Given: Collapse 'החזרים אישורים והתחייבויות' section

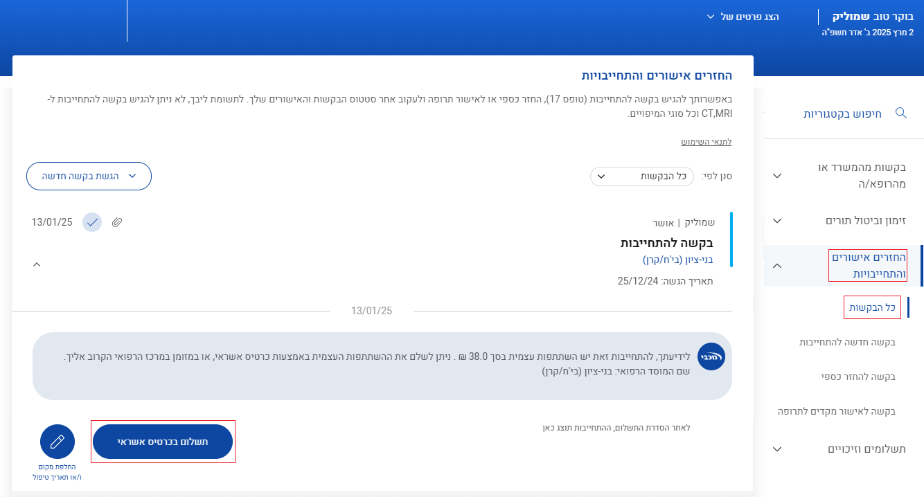Looking at the screenshot, I should point(777,266).
